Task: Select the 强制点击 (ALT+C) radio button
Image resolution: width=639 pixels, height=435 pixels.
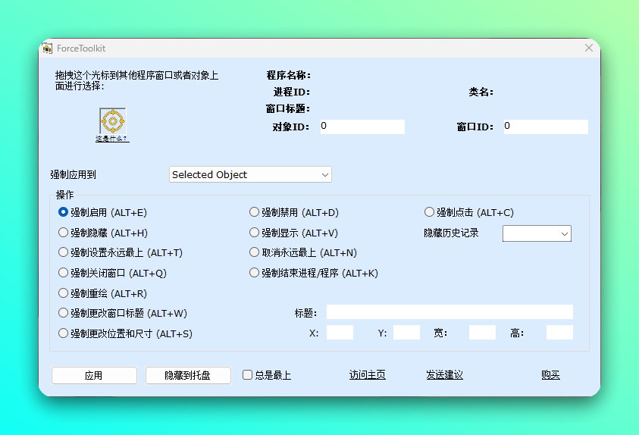Action: tap(430, 212)
